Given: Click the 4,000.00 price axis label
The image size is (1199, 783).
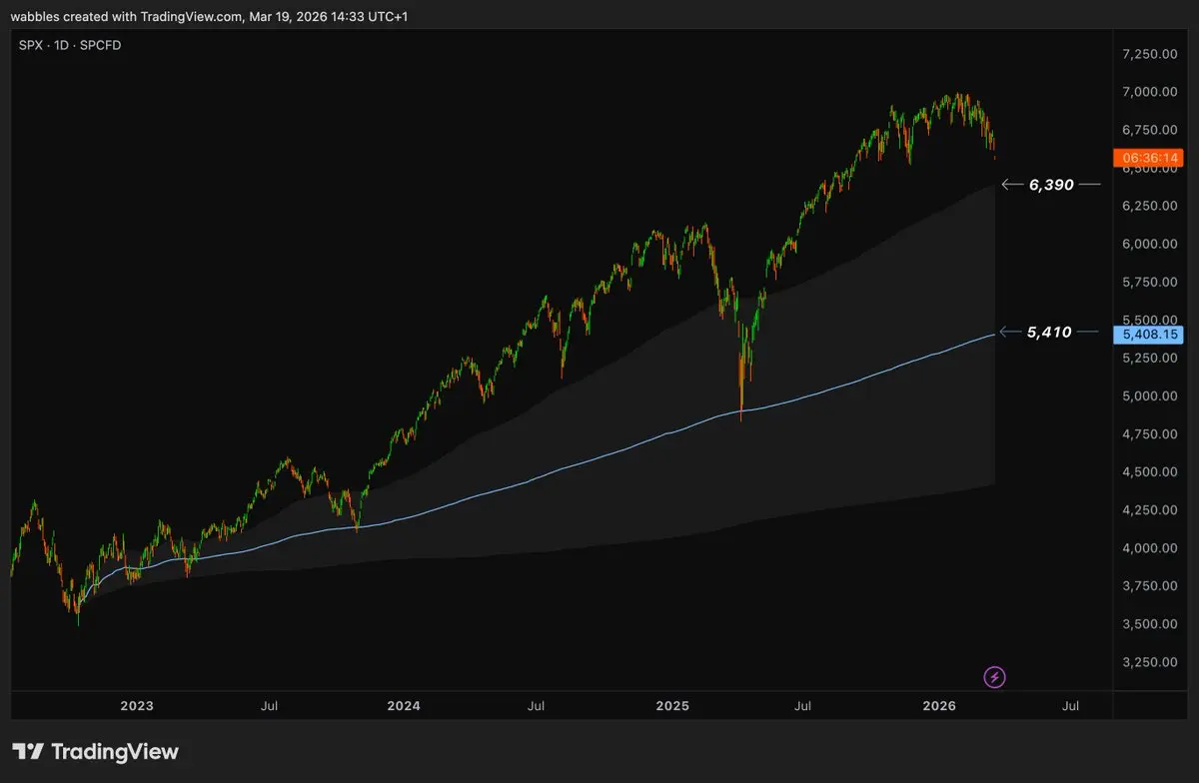Looking at the screenshot, I should [1148, 548].
